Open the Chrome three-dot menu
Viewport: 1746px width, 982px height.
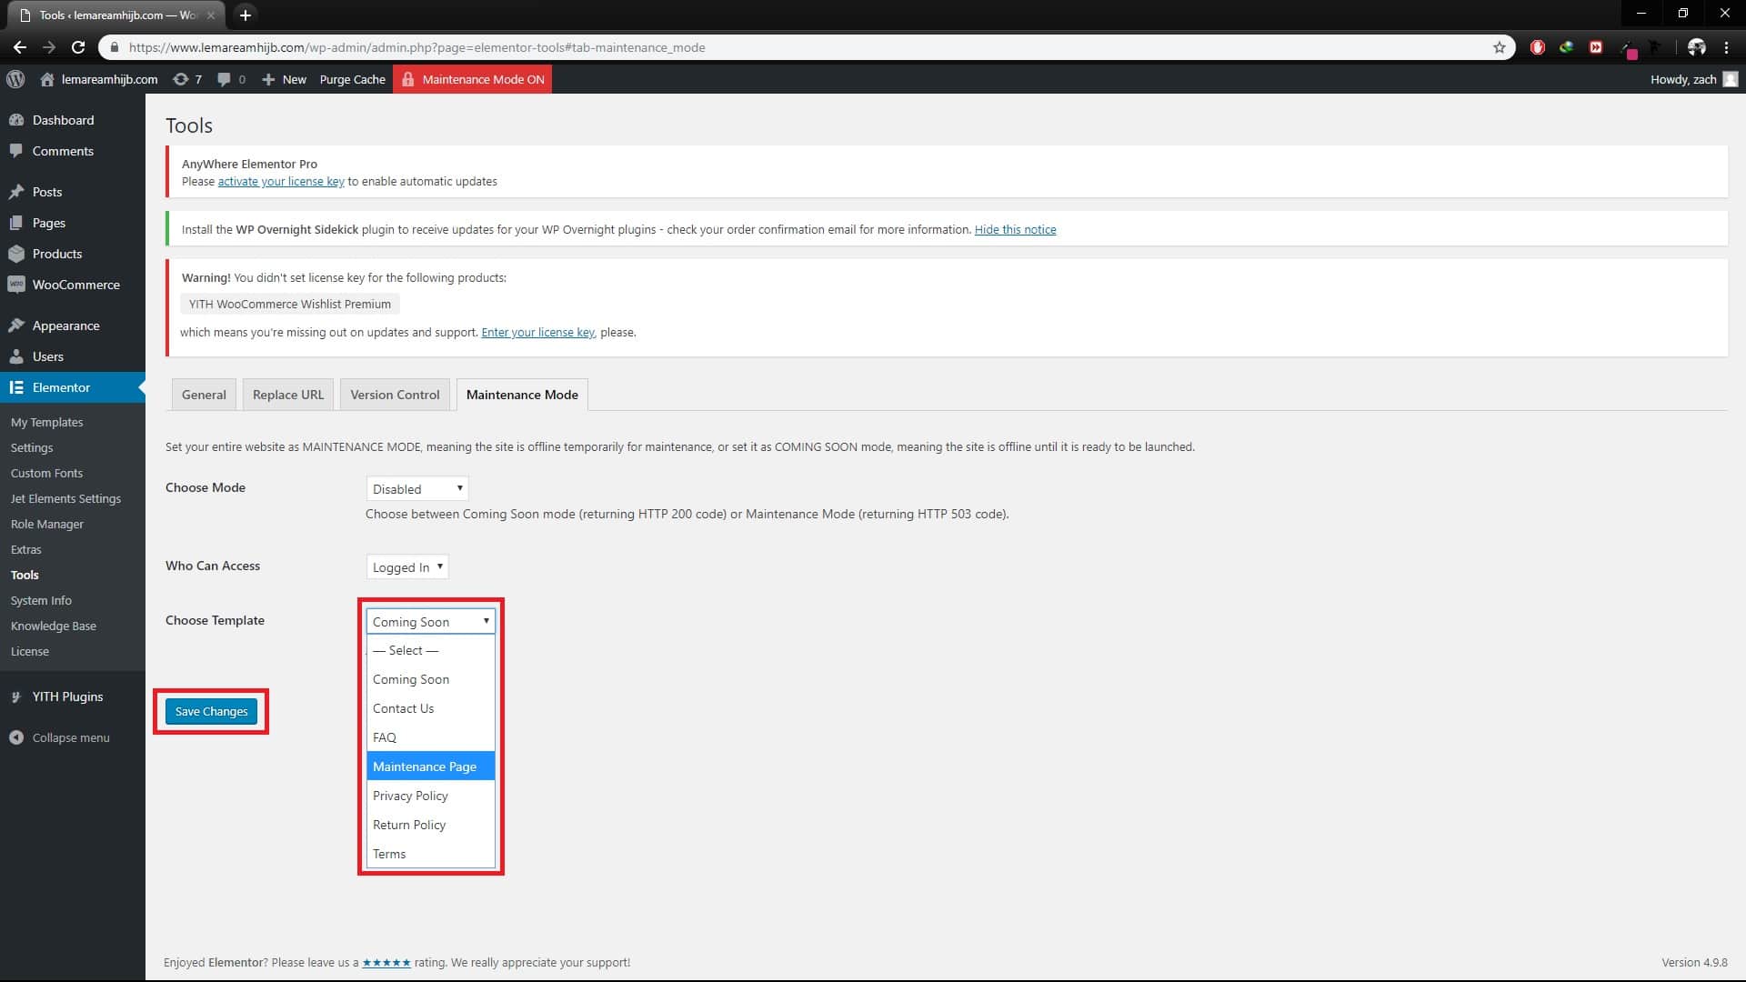[x=1726, y=47]
